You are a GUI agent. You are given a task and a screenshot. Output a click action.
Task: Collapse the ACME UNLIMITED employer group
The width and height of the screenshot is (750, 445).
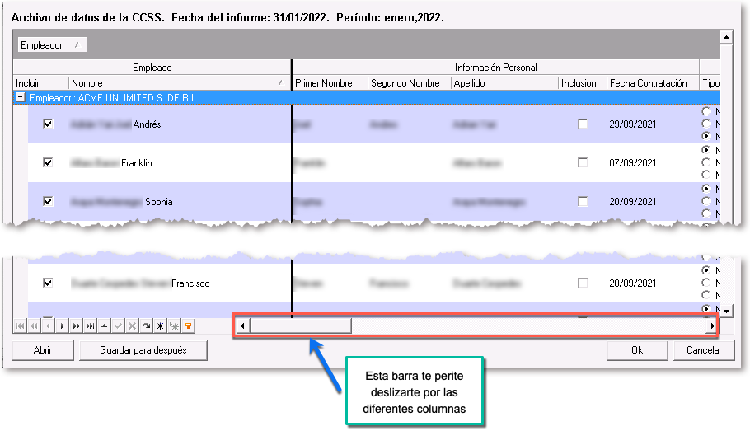click(x=20, y=97)
